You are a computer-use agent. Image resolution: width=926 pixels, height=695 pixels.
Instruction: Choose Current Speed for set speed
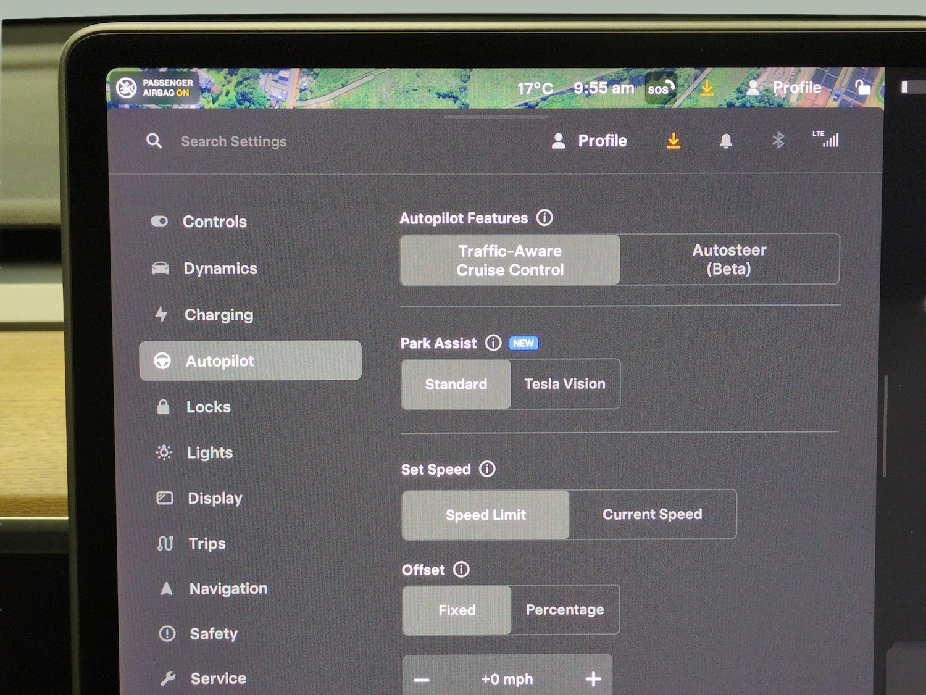click(x=653, y=514)
